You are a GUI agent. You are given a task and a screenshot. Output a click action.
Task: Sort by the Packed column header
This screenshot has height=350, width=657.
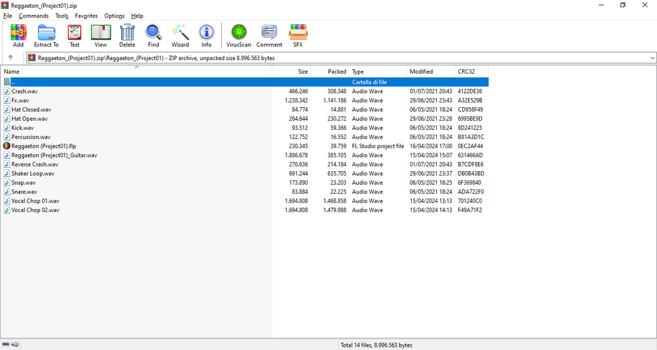point(329,72)
